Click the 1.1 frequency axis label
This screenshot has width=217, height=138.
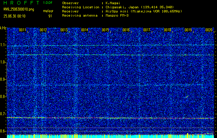point(3,45)
